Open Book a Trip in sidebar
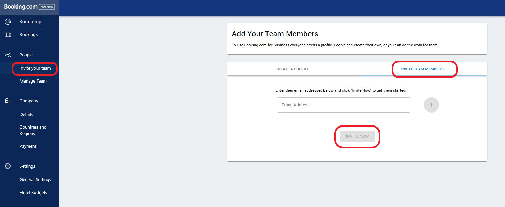Image resolution: width=505 pixels, height=207 pixels. (30, 22)
